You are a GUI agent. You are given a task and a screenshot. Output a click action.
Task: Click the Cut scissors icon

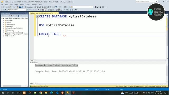pos(48,7)
